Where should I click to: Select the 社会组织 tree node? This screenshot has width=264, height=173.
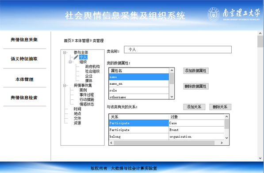pyautogui.click(x=92, y=71)
